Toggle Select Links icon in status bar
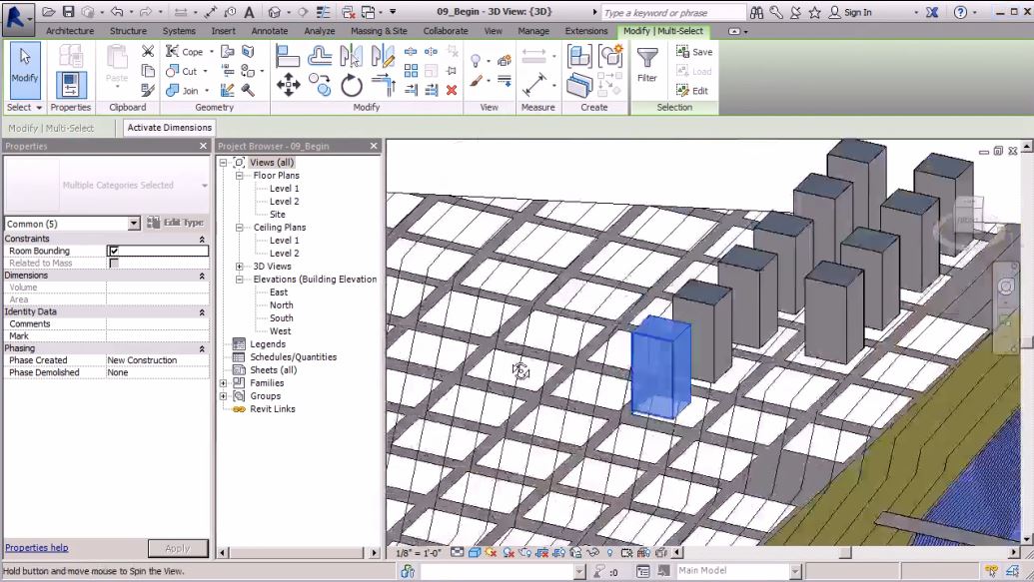Viewport: 1034px width, 582px height. (x=992, y=571)
